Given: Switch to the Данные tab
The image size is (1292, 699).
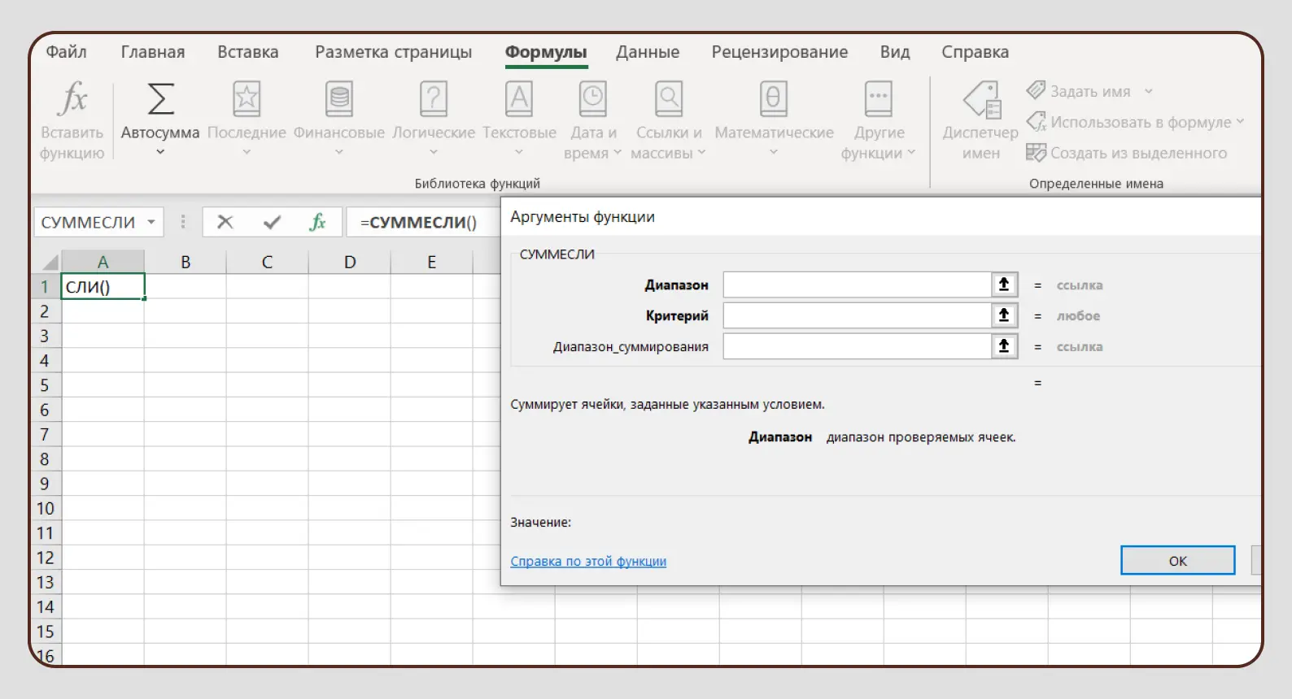Looking at the screenshot, I should (x=648, y=52).
